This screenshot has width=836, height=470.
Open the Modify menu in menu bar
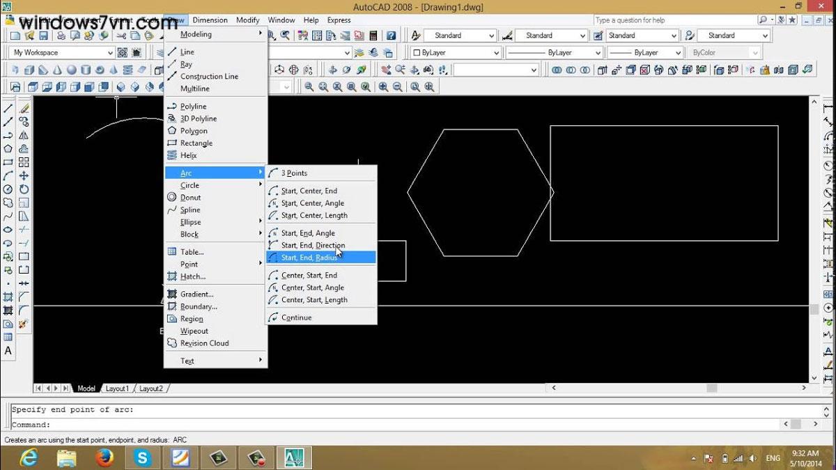(247, 20)
